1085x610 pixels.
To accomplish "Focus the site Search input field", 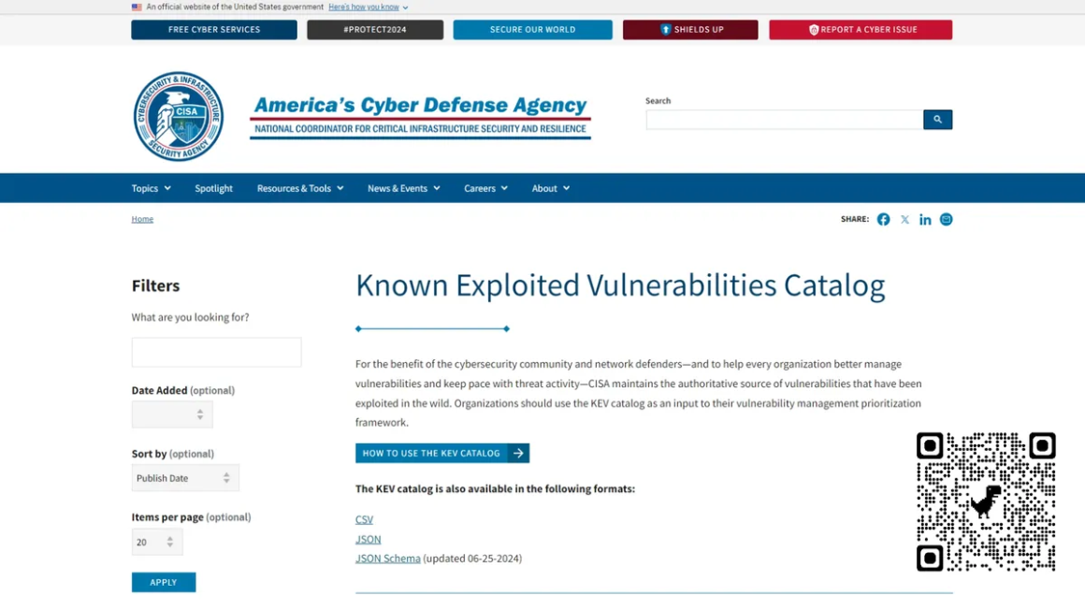I will [784, 119].
